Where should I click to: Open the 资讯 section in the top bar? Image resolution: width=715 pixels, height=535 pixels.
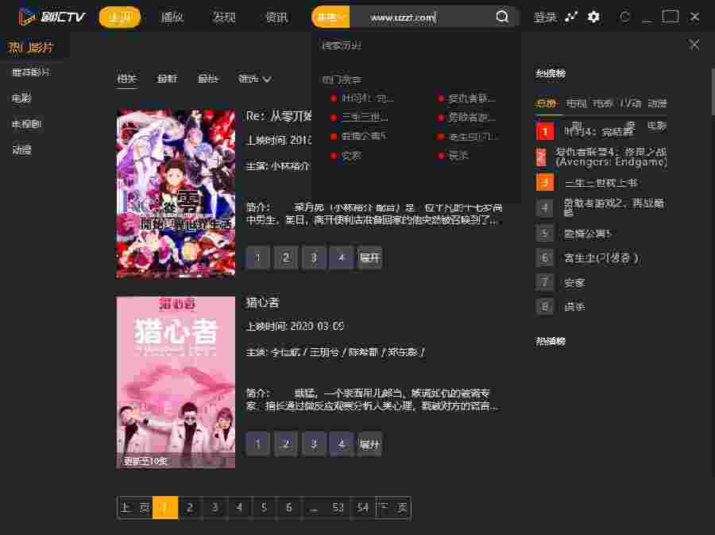(276, 16)
